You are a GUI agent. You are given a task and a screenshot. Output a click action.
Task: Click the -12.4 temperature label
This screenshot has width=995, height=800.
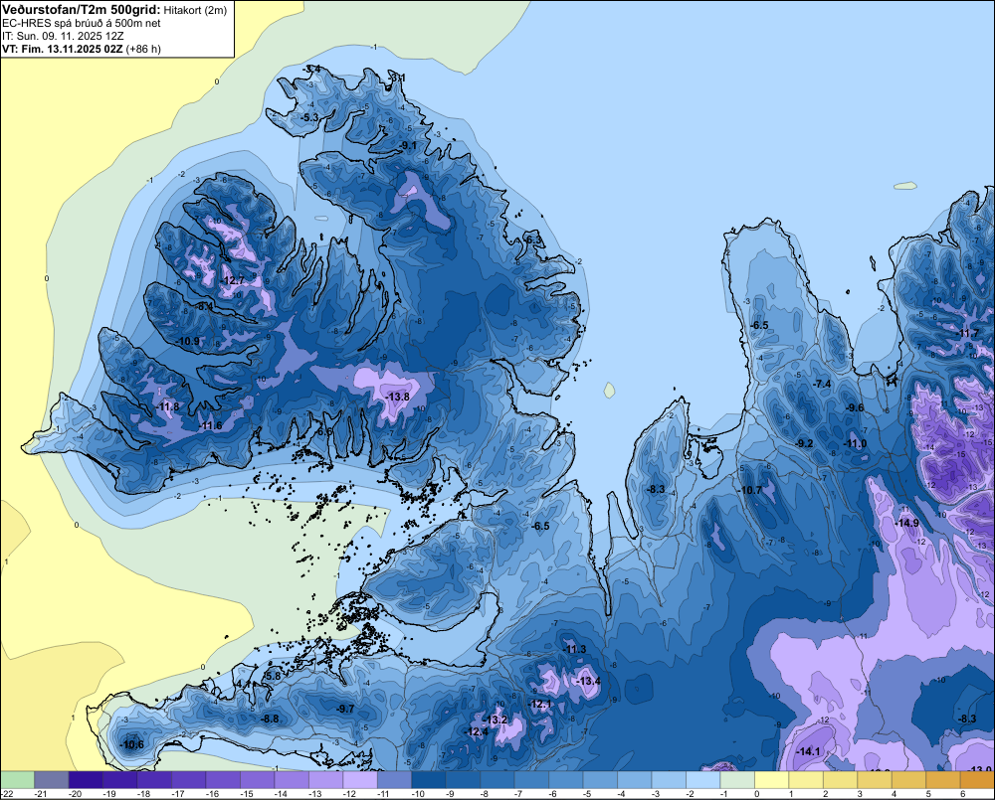pos(478,731)
